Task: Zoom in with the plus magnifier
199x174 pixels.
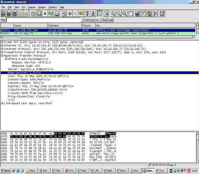Action: pos(113,14)
